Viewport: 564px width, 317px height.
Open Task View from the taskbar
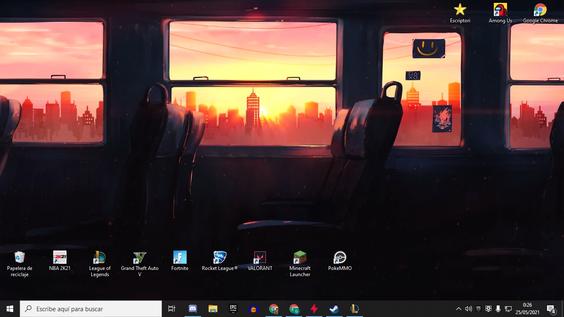click(172, 309)
